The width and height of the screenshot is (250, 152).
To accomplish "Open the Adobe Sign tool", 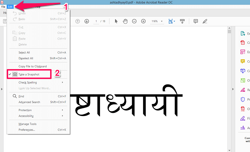I will pyautogui.click(x=243, y=128).
